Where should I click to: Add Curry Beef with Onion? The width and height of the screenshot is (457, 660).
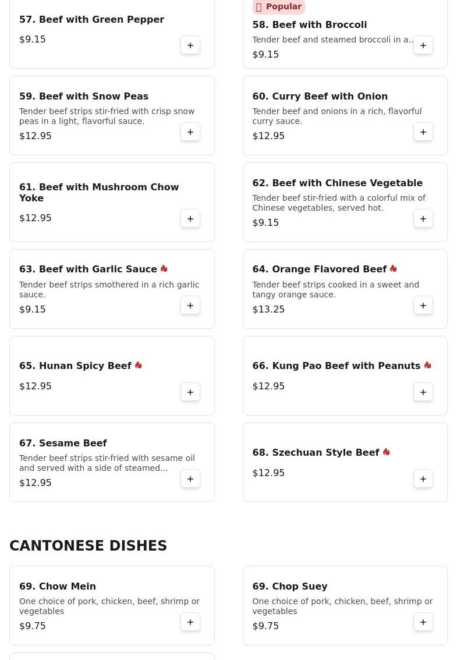point(423,132)
